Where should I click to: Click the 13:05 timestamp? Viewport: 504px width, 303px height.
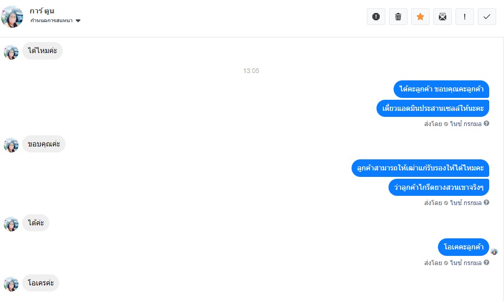(x=251, y=71)
